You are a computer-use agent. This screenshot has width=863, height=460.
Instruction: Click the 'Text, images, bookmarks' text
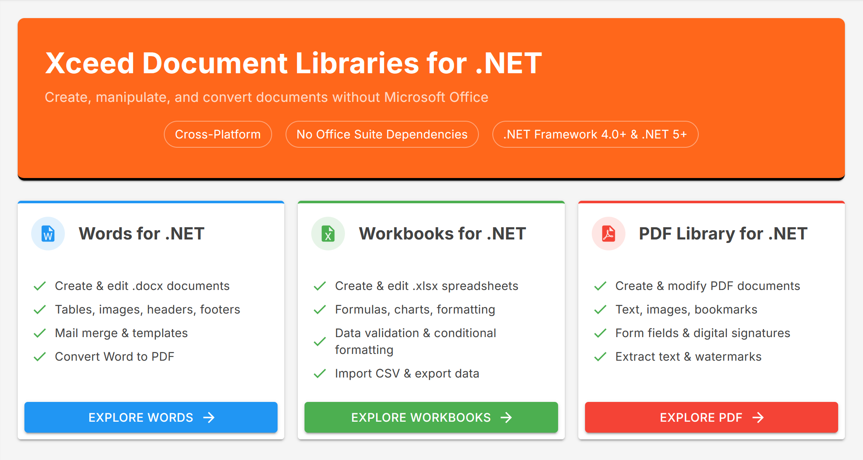click(x=687, y=310)
